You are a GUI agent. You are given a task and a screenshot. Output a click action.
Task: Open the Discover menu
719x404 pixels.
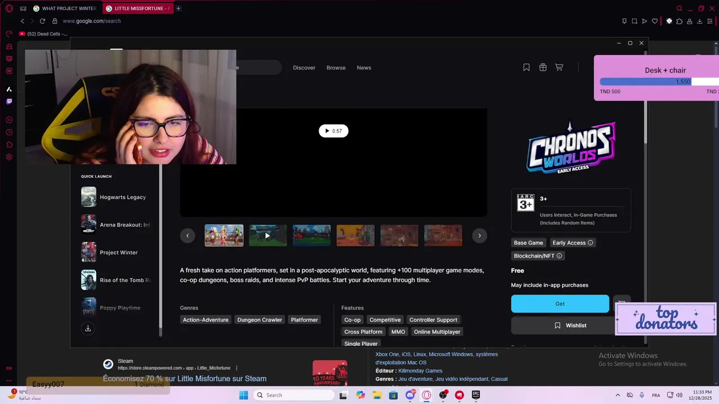click(304, 68)
